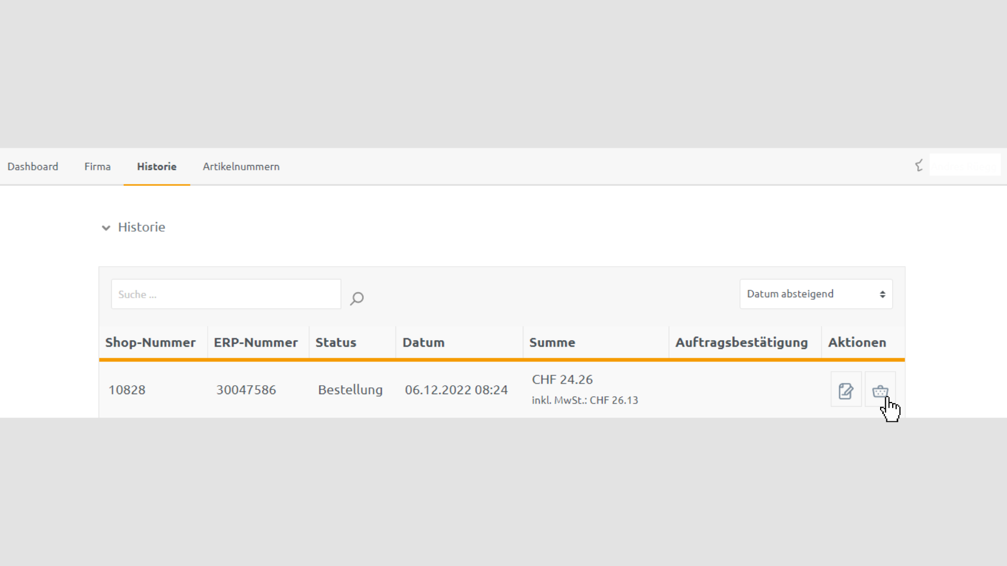
Task: Select the Artikelnummern tab
Action: (241, 167)
